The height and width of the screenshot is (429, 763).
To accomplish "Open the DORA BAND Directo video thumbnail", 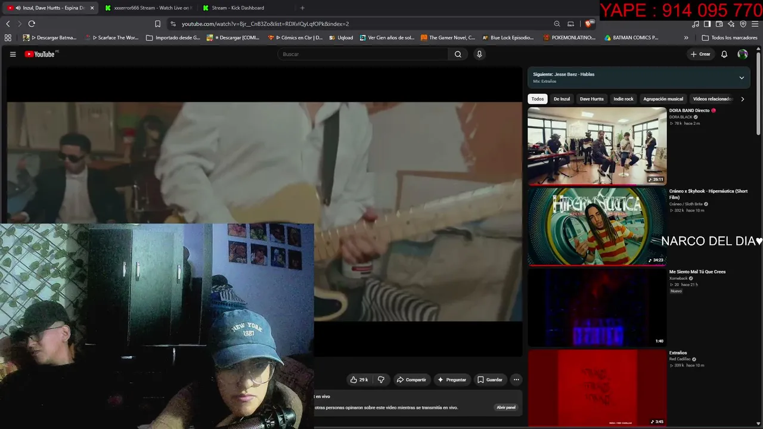I will point(597,146).
